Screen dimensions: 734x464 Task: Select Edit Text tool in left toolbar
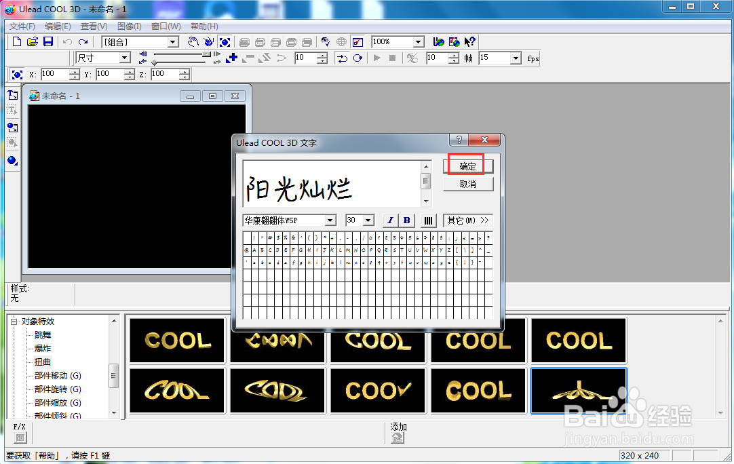(x=13, y=110)
